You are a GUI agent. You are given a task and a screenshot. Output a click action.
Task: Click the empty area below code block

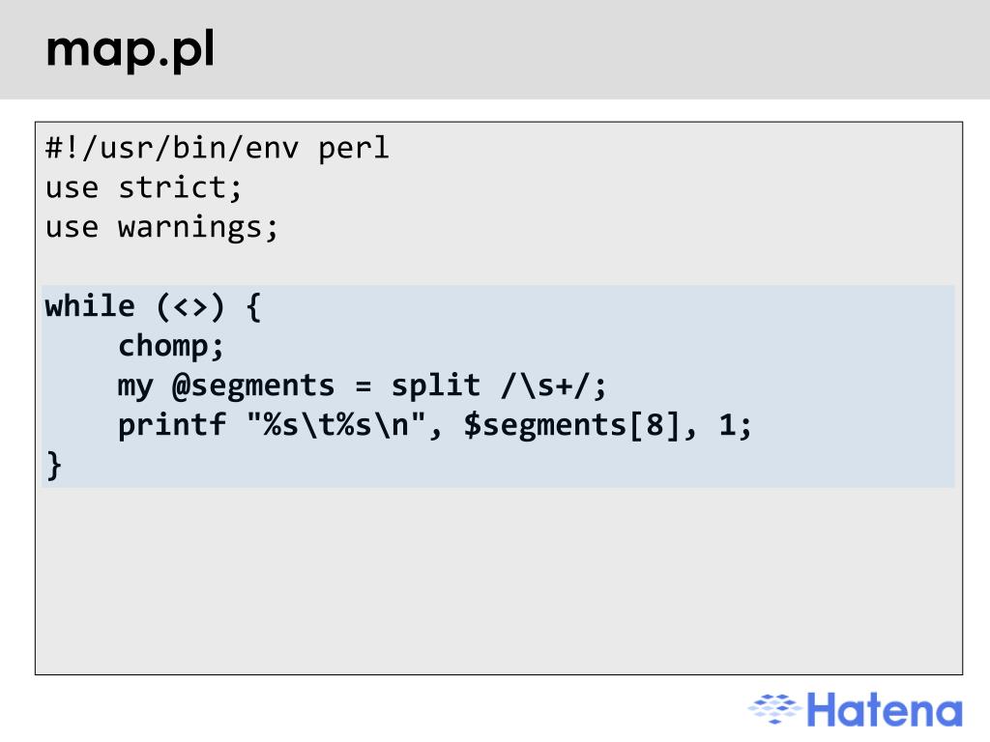coord(499,581)
